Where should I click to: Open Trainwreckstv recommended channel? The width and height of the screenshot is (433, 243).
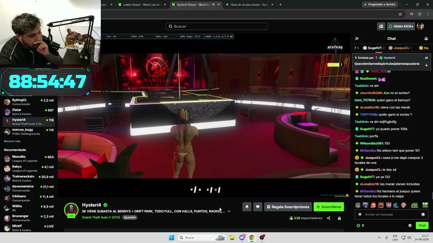point(29,178)
